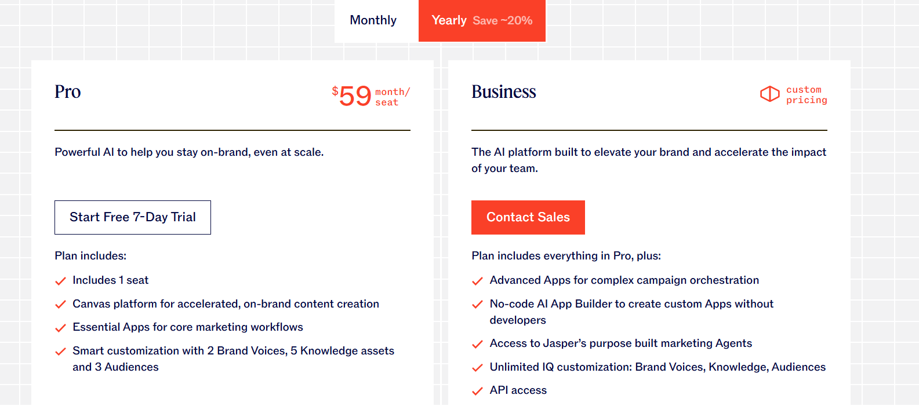Screen dimensions: 919x406
Task: Click the Includes 1 seat text
Action: pyautogui.click(x=110, y=280)
